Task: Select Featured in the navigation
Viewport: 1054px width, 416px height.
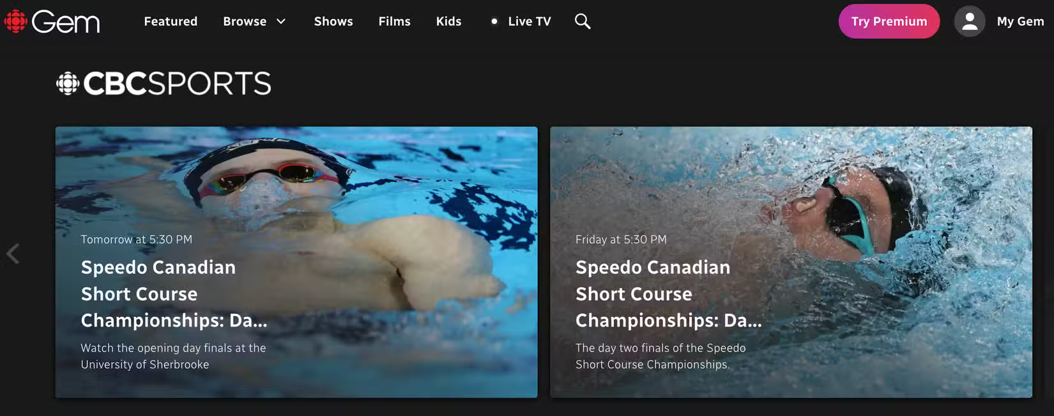Action: [170, 21]
